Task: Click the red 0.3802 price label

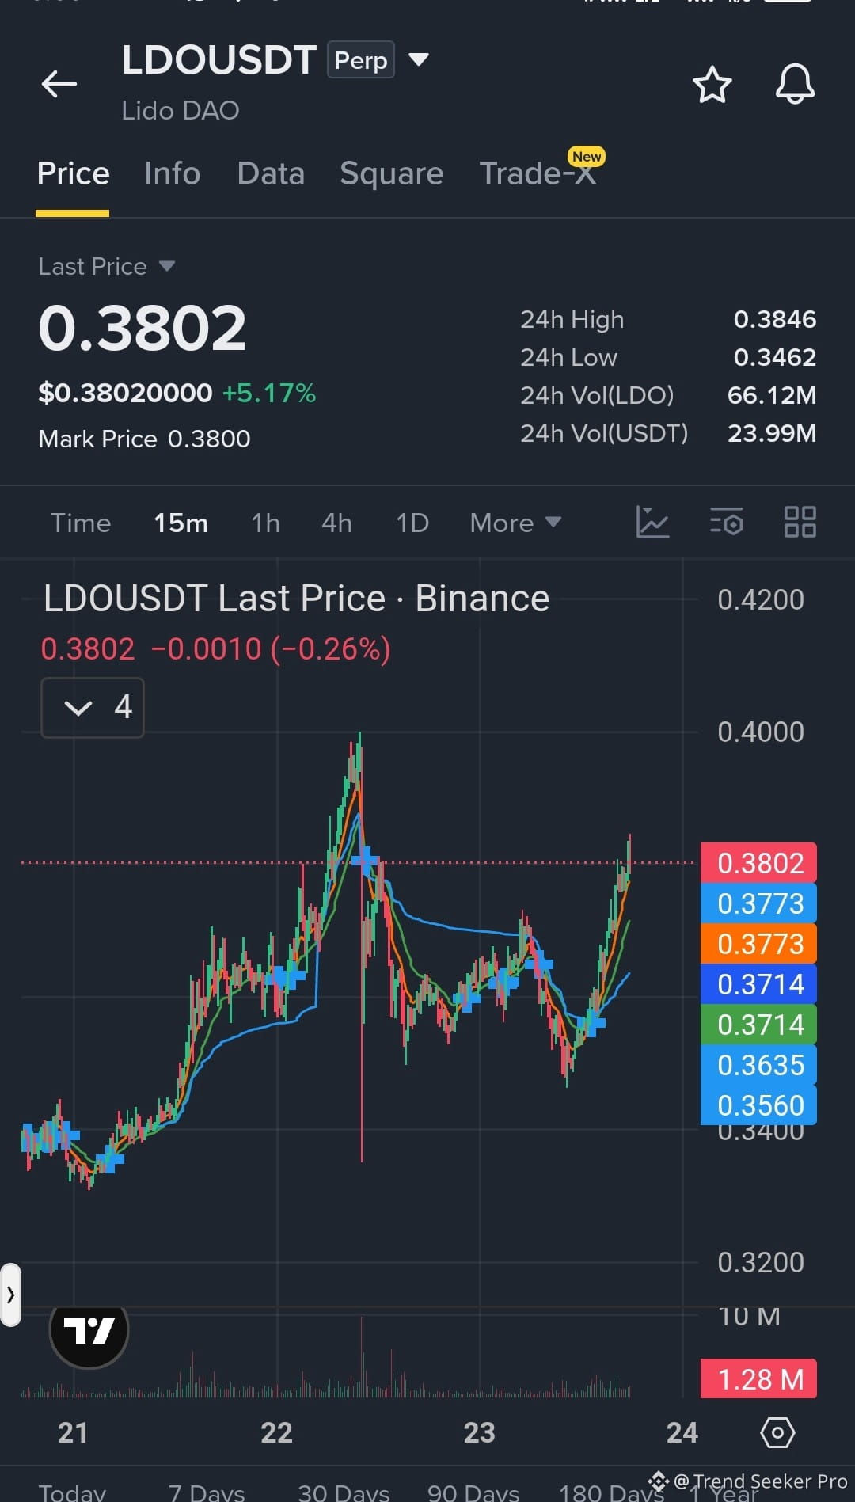Action: click(758, 863)
